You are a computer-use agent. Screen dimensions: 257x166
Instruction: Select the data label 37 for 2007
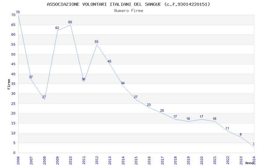point(31,77)
